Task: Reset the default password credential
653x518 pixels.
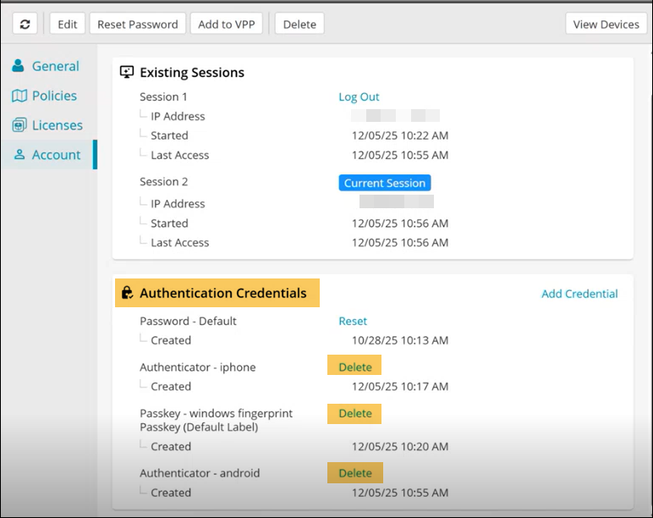Action: 353,321
